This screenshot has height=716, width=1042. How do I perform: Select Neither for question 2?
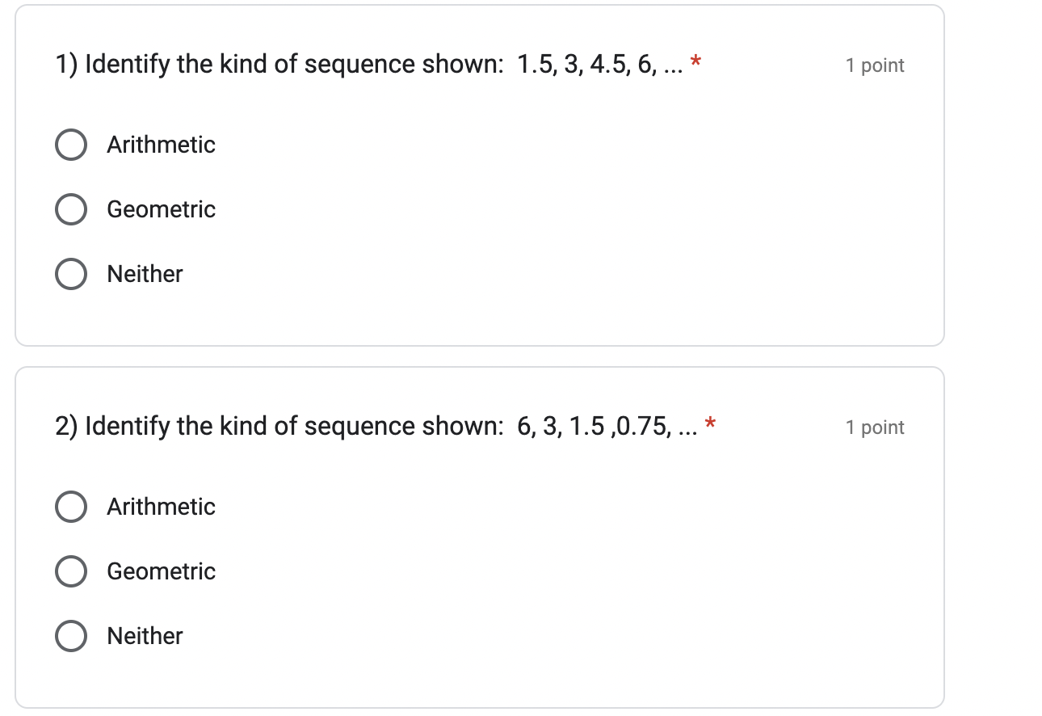coord(71,636)
